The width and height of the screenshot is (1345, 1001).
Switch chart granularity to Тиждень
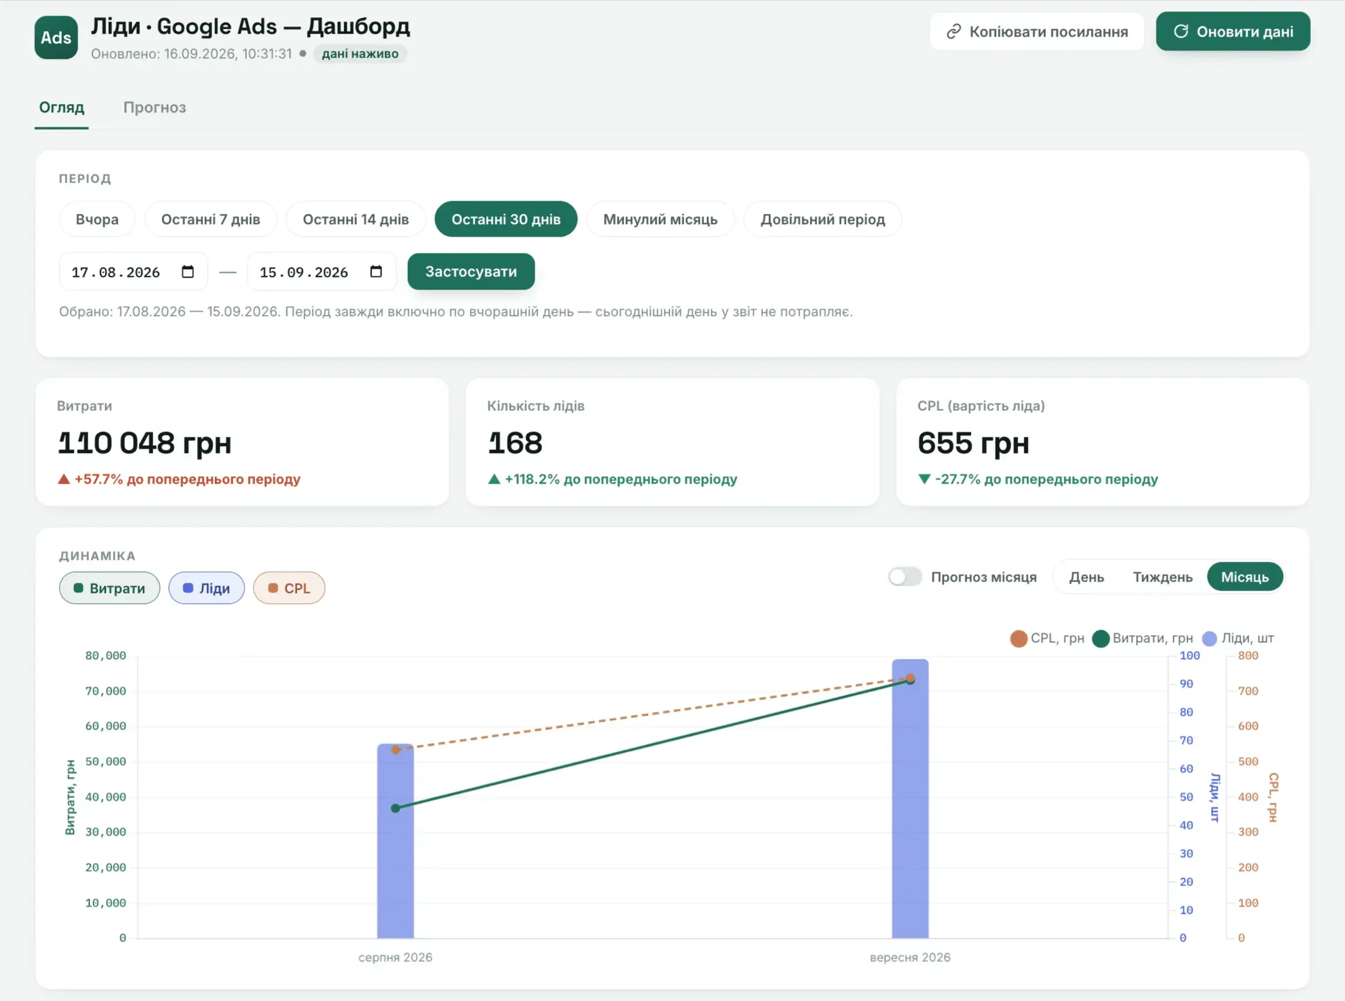point(1162,577)
